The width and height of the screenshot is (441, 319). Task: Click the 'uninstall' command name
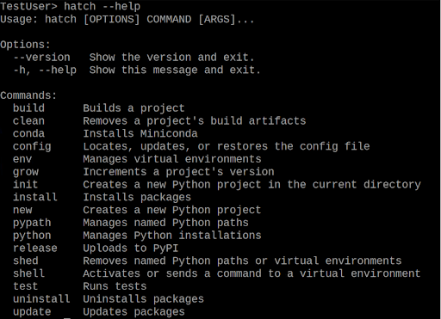(x=41, y=299)
